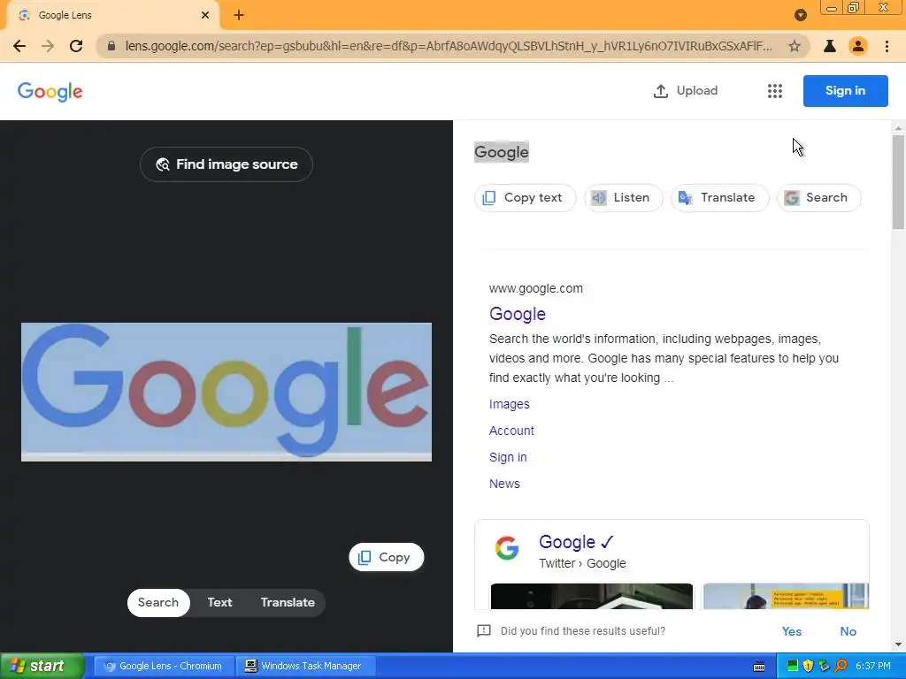The image size is (906, 679).
Task: Answer No to results useful
Action: pos(848,631)
